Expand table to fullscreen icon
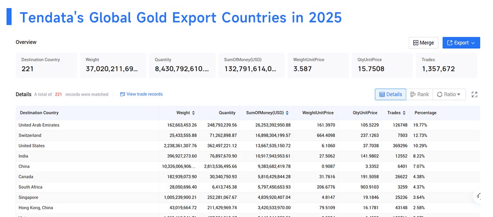 (x=475, y=94)
